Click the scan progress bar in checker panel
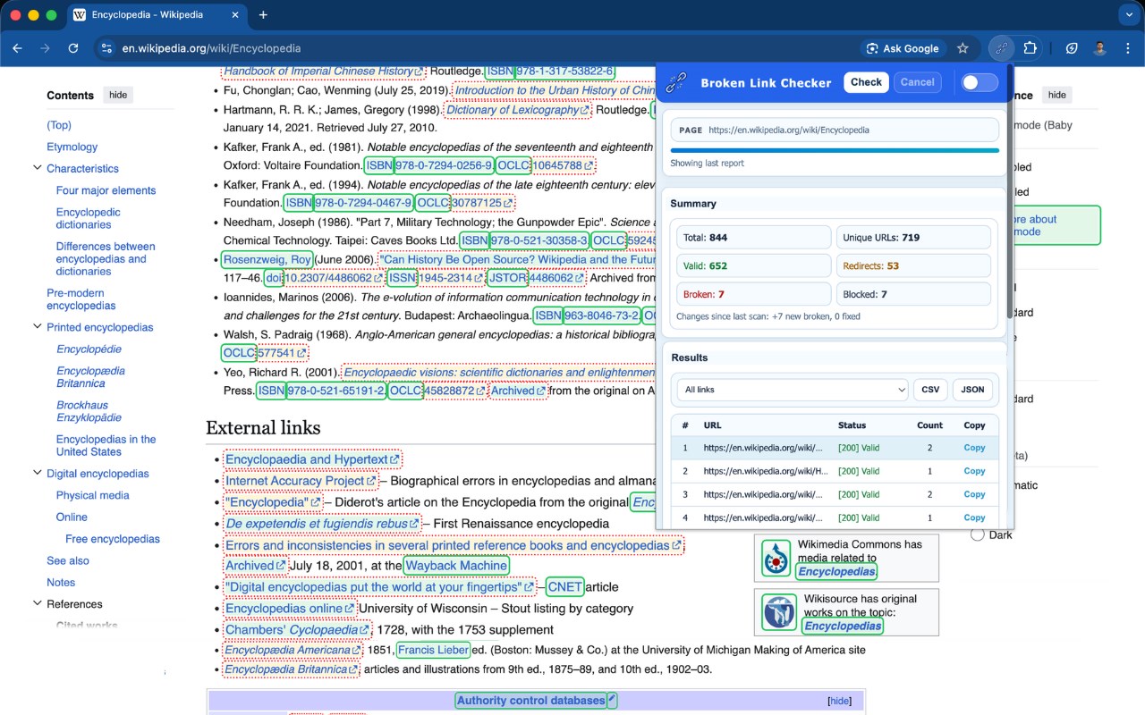 click(x=835, y=150)
